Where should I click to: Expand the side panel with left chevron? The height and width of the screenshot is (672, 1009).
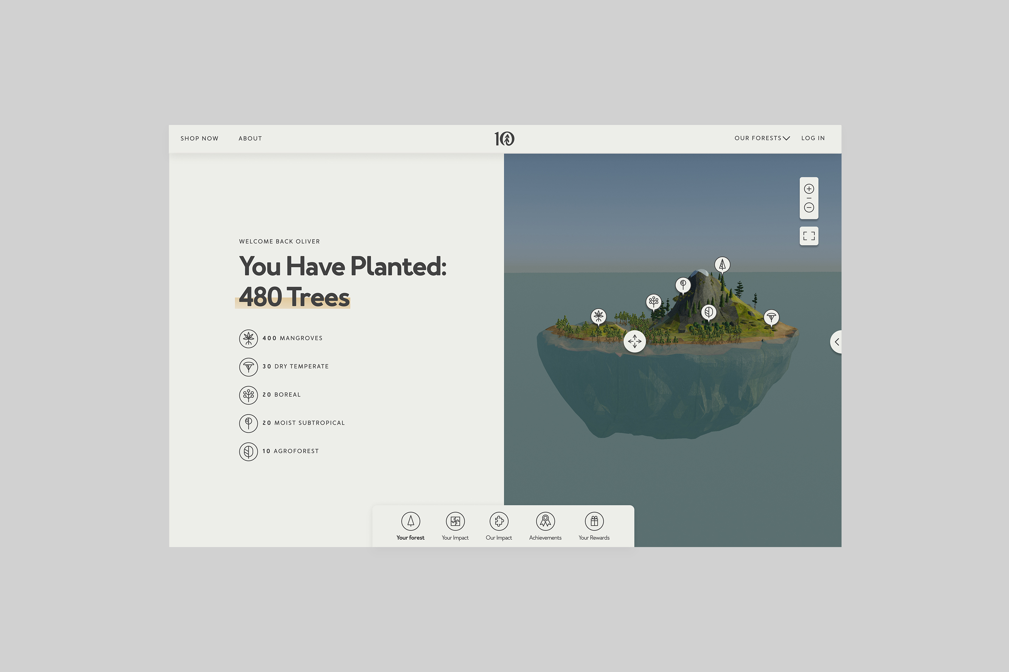pos(837,342)
